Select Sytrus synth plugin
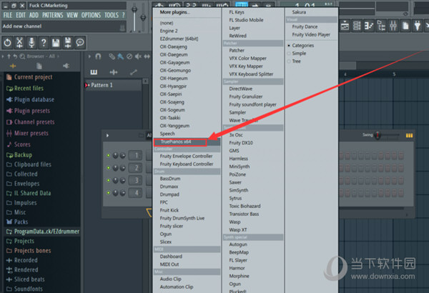 point(235,199)
